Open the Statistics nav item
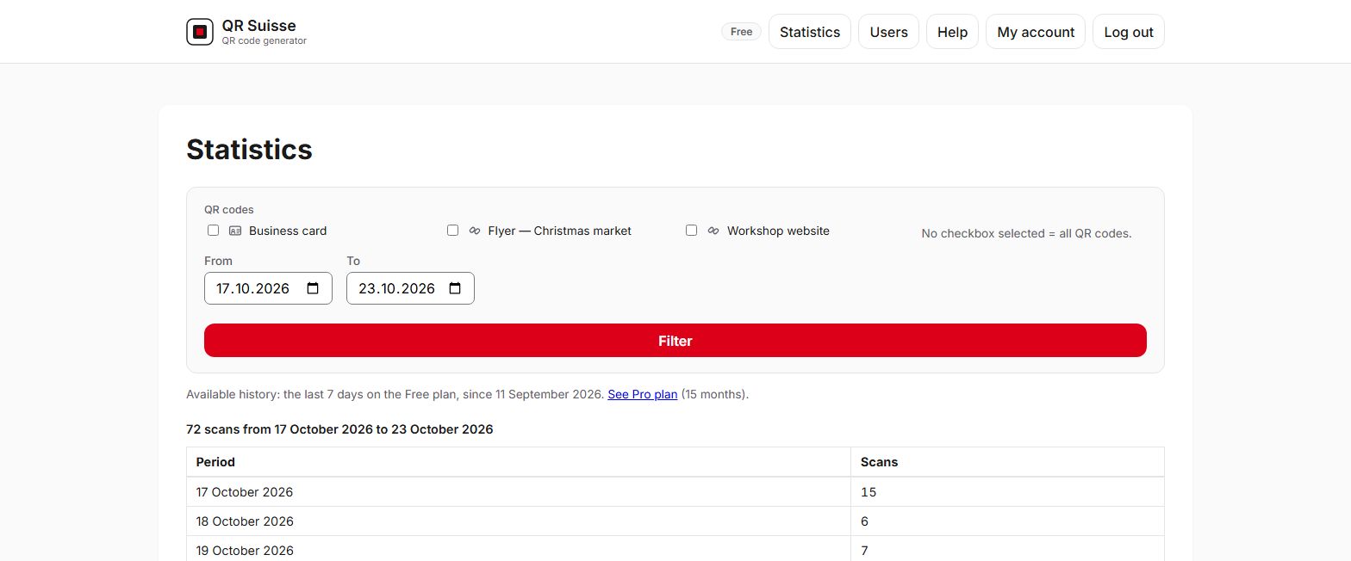Screen dimensions: 1351x561 coord(810,32)
